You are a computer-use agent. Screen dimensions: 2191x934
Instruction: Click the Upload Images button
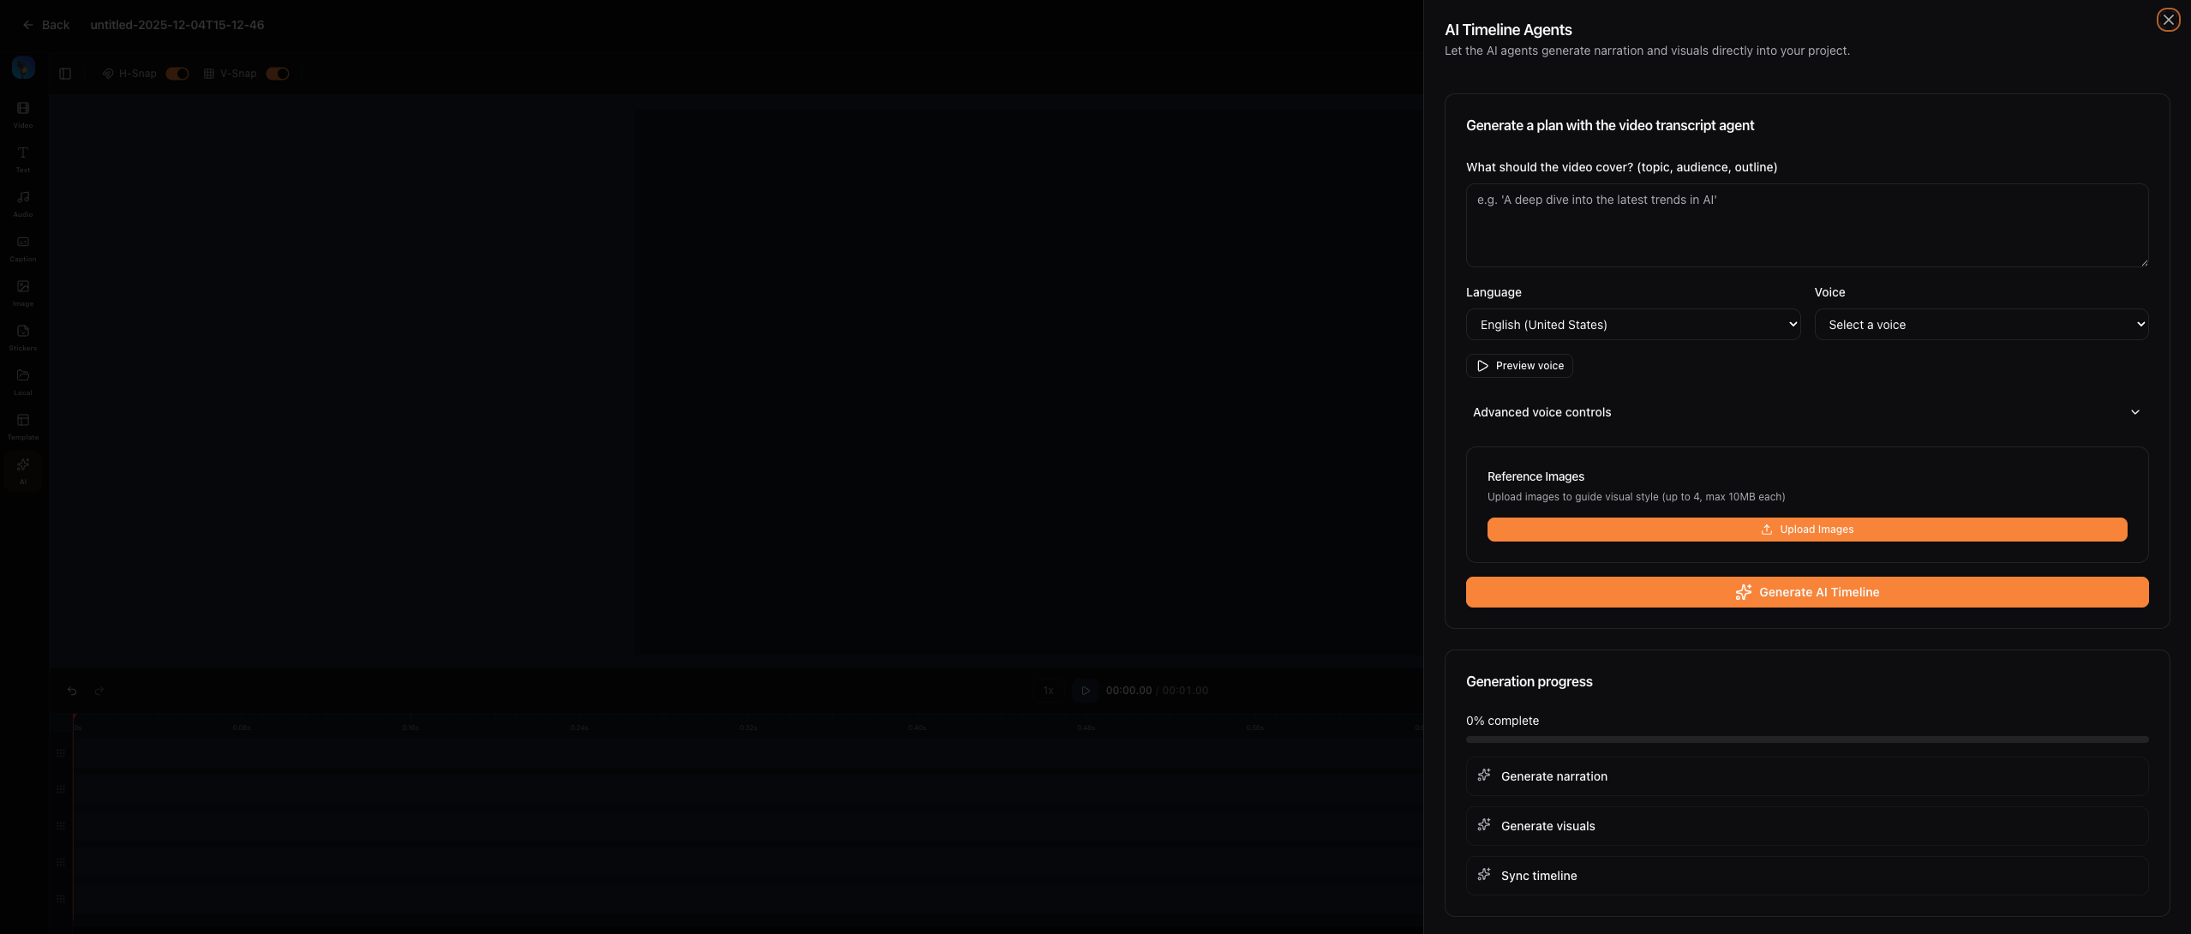[x=1806, y=530]
